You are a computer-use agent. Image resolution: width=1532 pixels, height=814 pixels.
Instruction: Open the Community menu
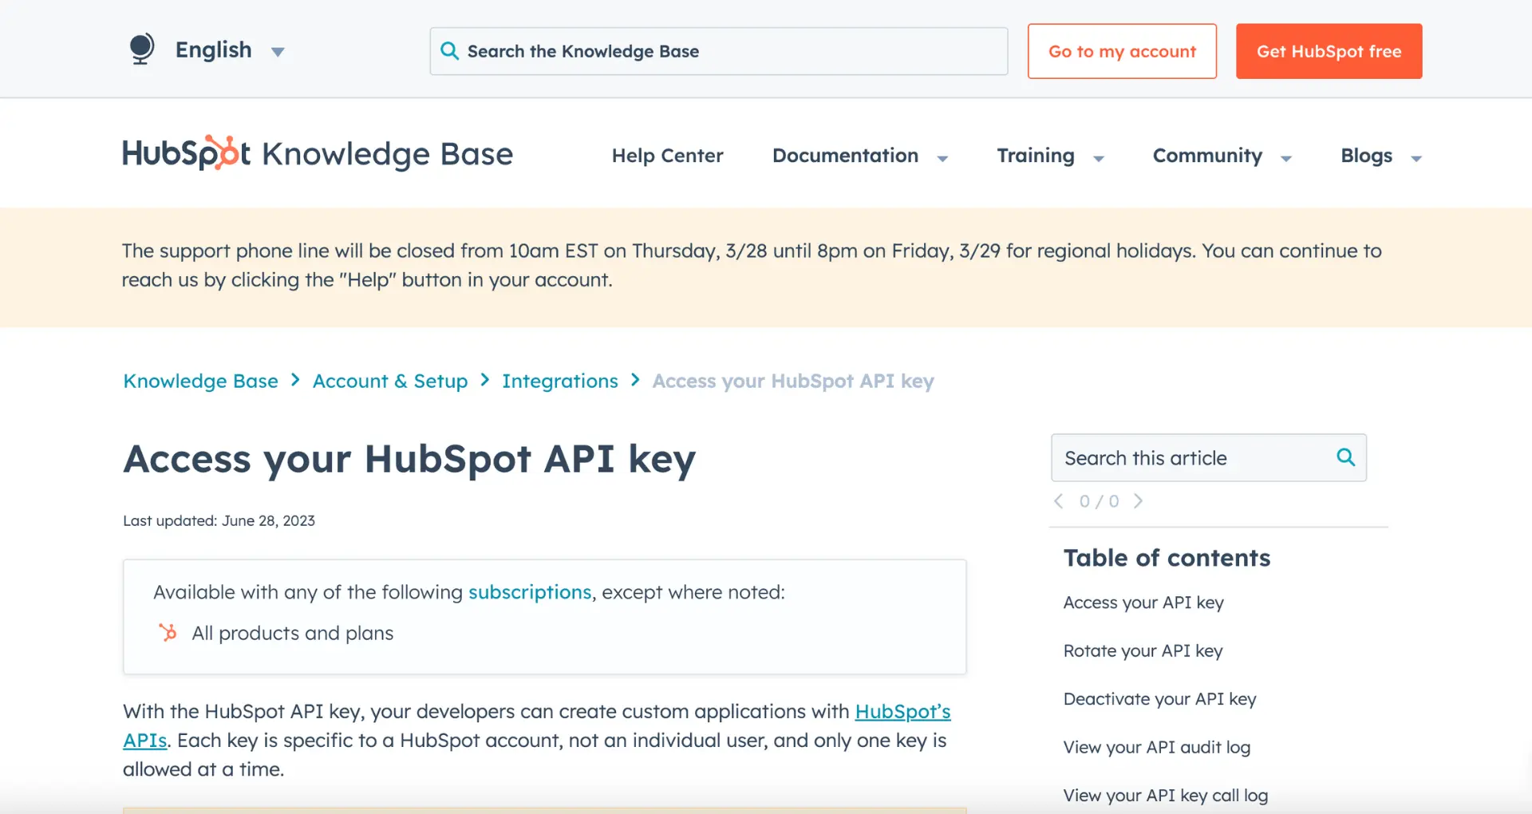[1207, 156]
